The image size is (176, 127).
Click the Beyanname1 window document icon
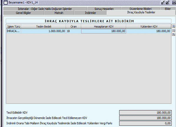coord(6,2)
